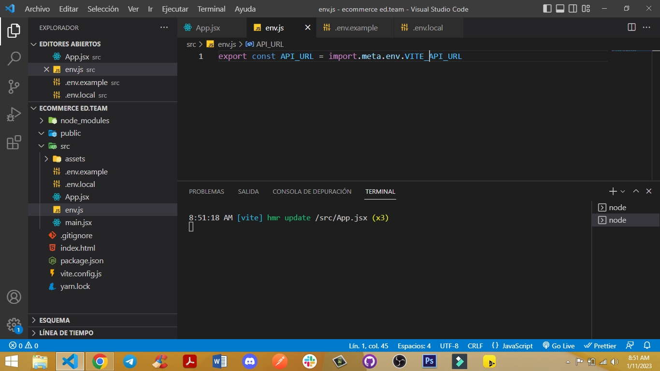The width and height of the screenshot is (660, 371).
Task: Open notifications bell in status bar
Action: point(647,345)
